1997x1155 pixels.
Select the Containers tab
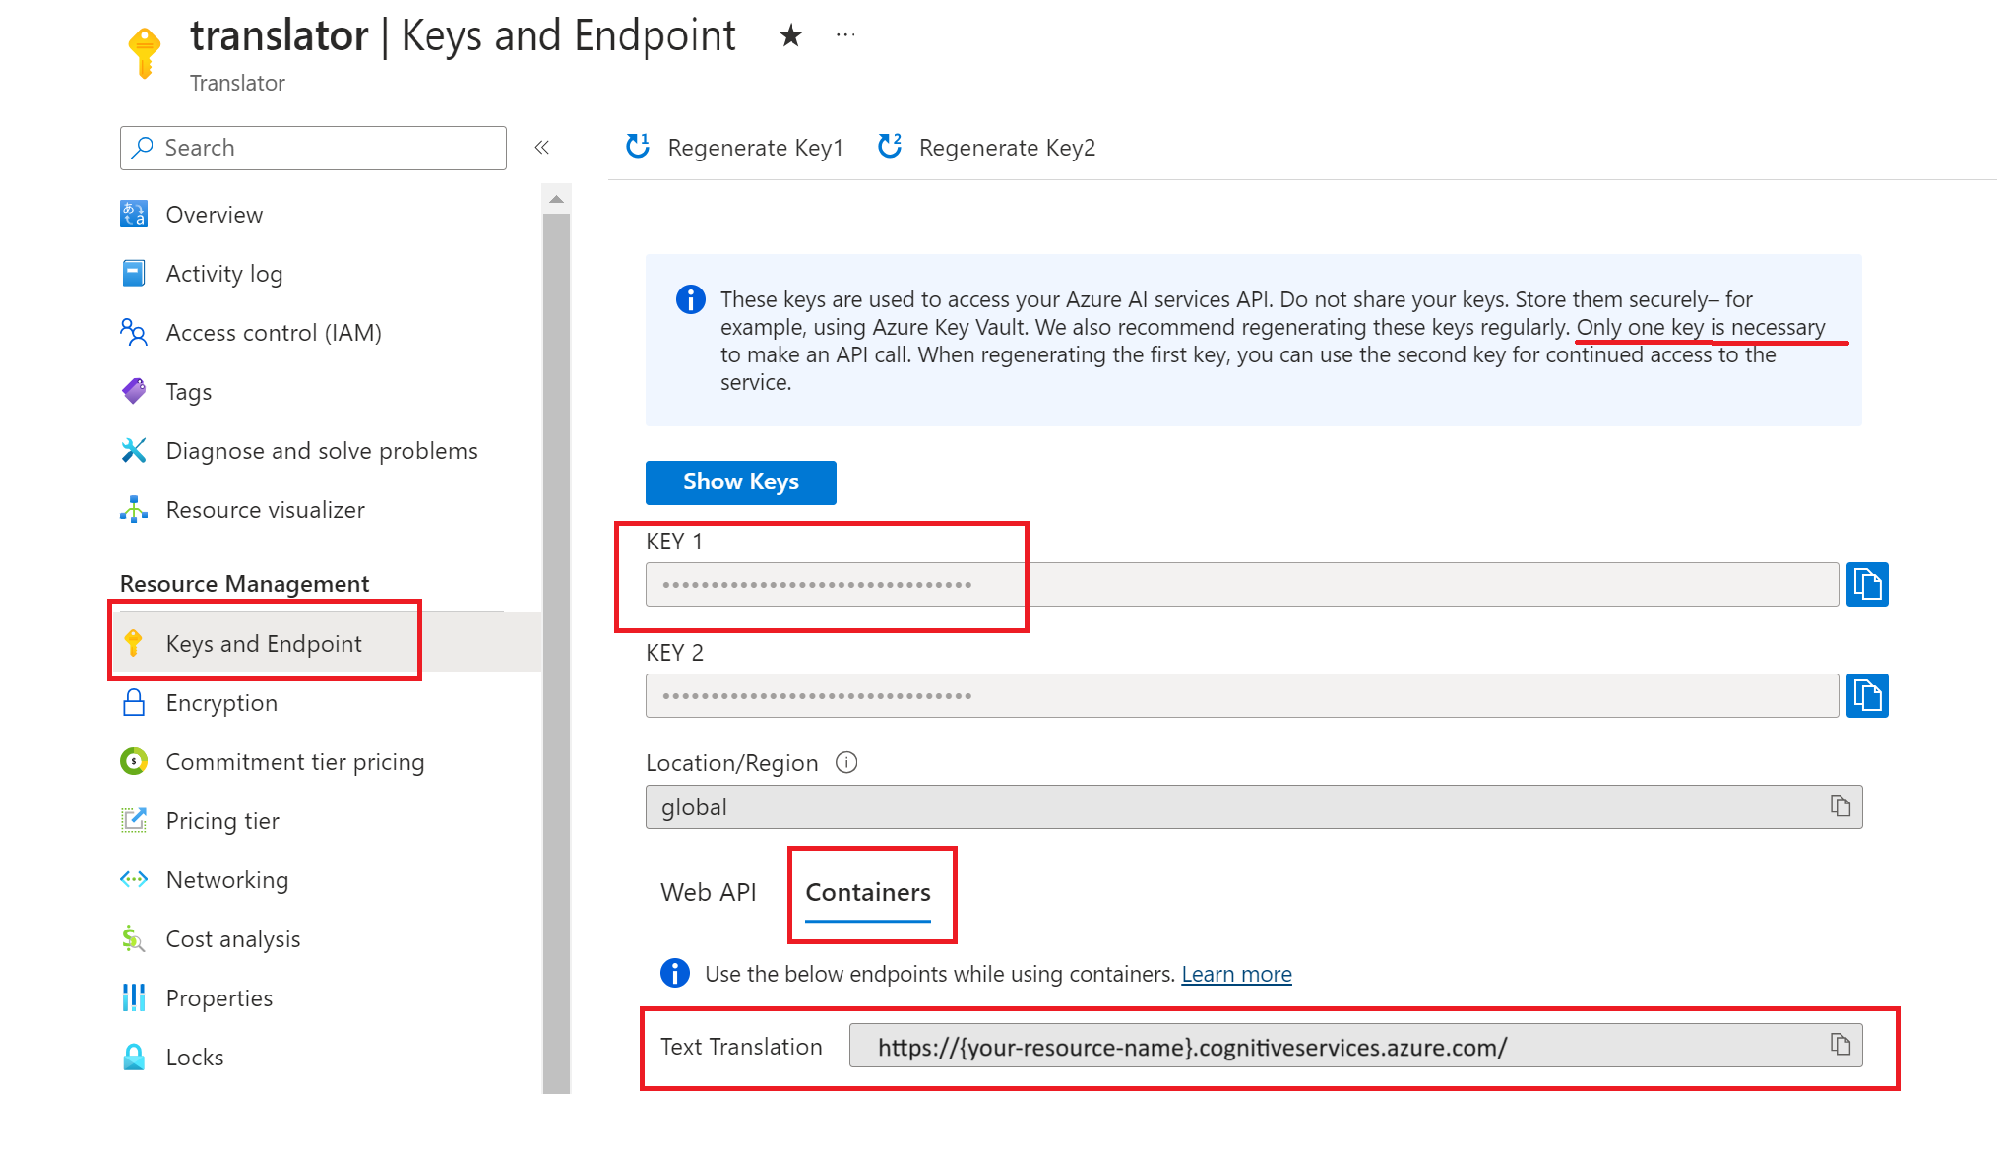click(x=871, y=892)
